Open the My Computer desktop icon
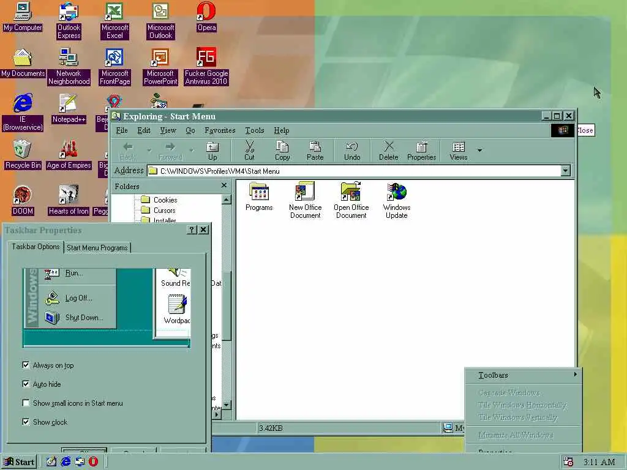This screenshot has height=470, width=627. [23, 18]
